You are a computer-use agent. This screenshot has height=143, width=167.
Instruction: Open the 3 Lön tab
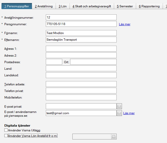[63, 6]
